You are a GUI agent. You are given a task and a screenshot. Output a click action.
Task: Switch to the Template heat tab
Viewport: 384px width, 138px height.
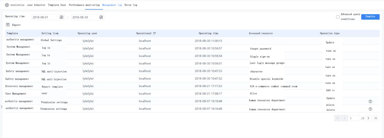pos(57,5)
